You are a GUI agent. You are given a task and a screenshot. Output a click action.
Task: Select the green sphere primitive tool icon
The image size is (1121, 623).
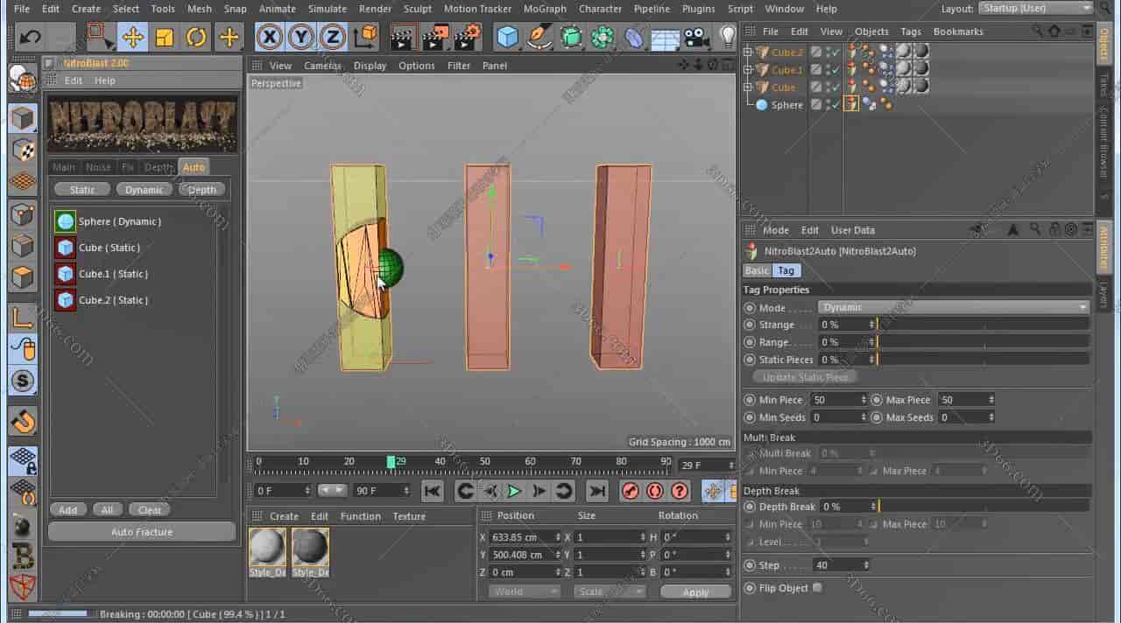(601, 38)
